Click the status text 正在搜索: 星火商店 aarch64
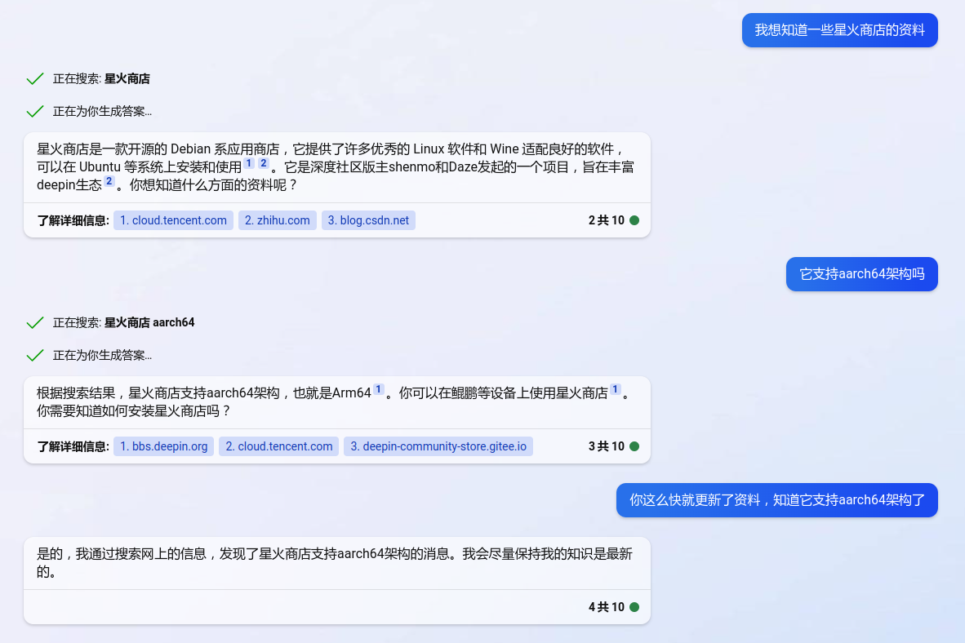 [x=124, y=322]
